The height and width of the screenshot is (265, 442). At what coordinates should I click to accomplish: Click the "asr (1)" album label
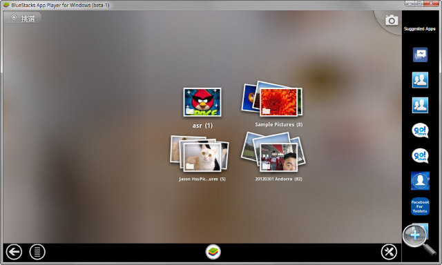pos(202,126)
